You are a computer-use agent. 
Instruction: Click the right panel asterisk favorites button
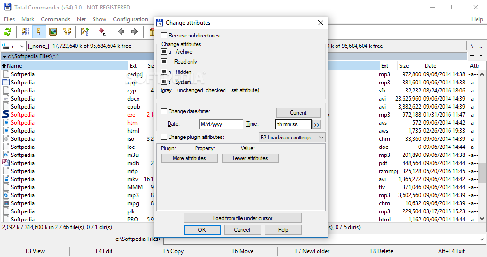[472, 56]
